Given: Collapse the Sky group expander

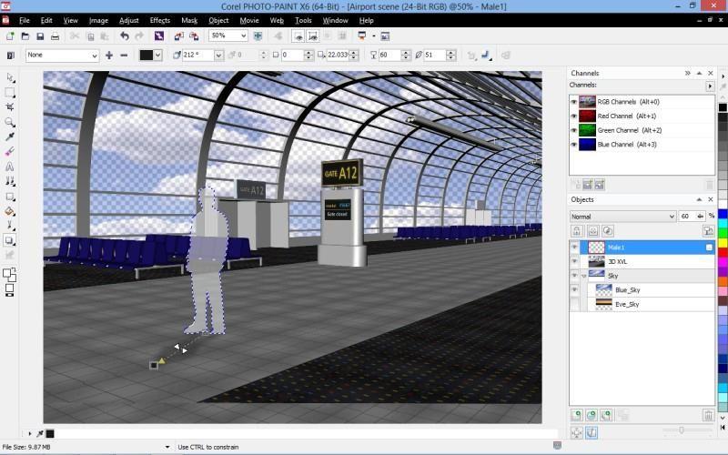Looking at the screenshot, I should tap(584, 276).
